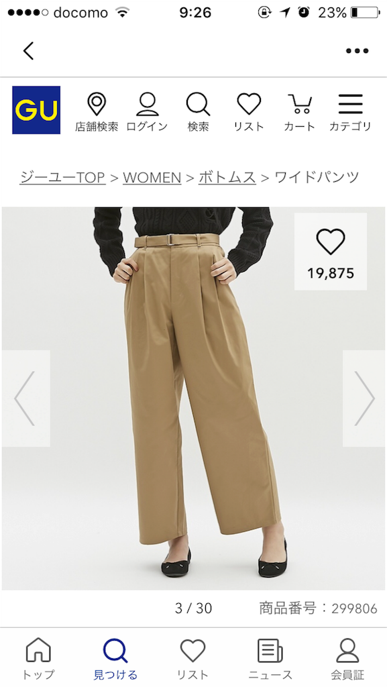The image size is (387, 687).
Task: Expand the カテゴリ hamburger menu
Action: [350, 113]
